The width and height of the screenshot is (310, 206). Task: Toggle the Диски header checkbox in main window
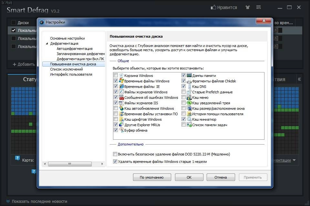point(14,23)
